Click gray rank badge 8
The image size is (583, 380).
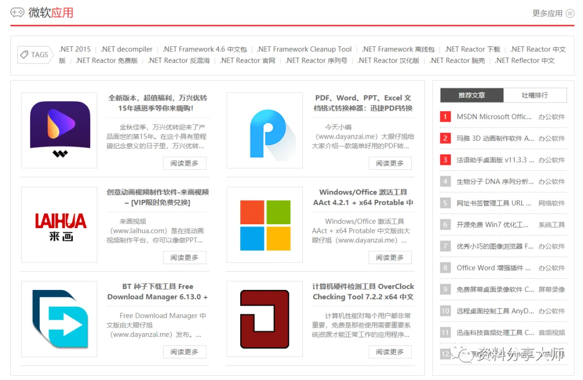[x=445, y=267]
